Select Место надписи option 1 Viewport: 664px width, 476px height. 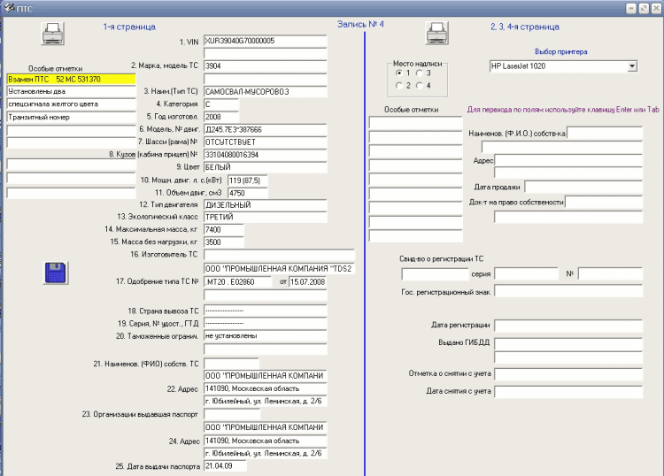[x=399, y=73]
